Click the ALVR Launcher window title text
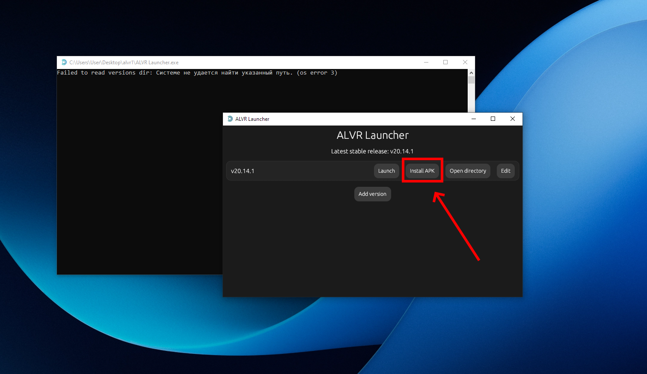This screenshot has width=647, height=374. point(252,119)
